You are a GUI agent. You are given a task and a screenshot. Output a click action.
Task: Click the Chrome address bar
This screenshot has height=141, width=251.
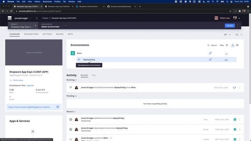click(122, 11)
